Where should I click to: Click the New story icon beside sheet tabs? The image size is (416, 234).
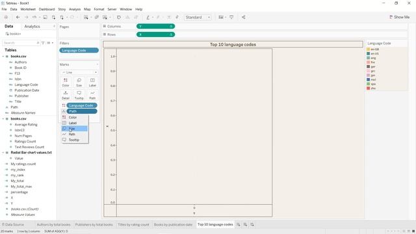(252, 224)
